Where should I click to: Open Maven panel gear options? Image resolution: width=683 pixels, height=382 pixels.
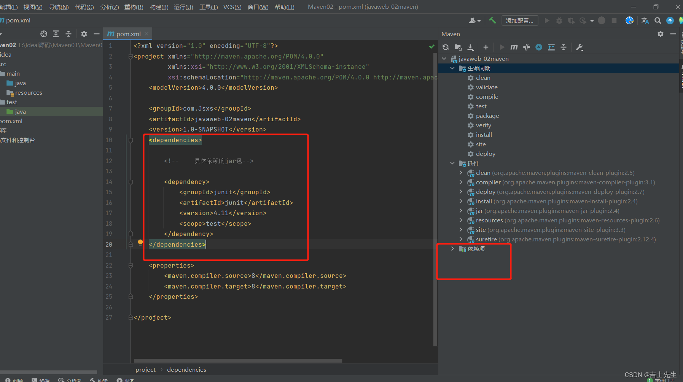[x=661, y=34]
